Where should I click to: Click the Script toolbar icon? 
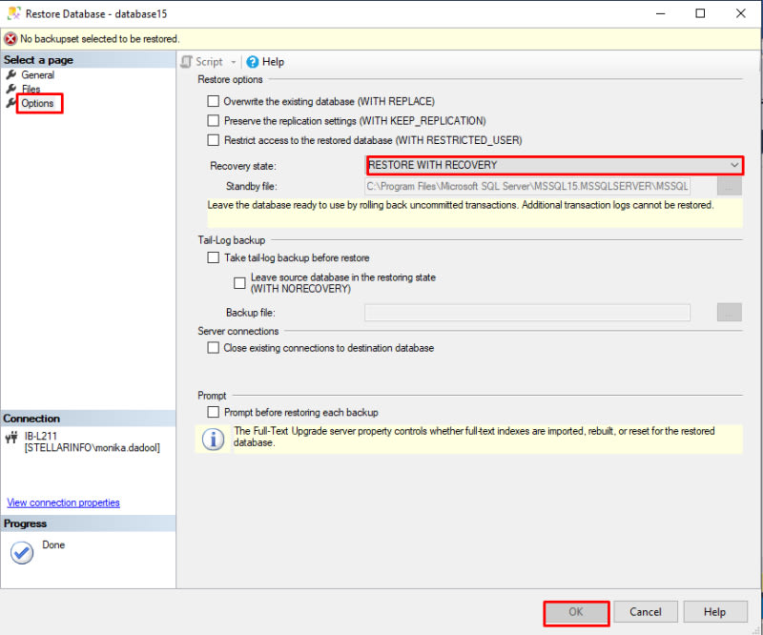[187, 62]
